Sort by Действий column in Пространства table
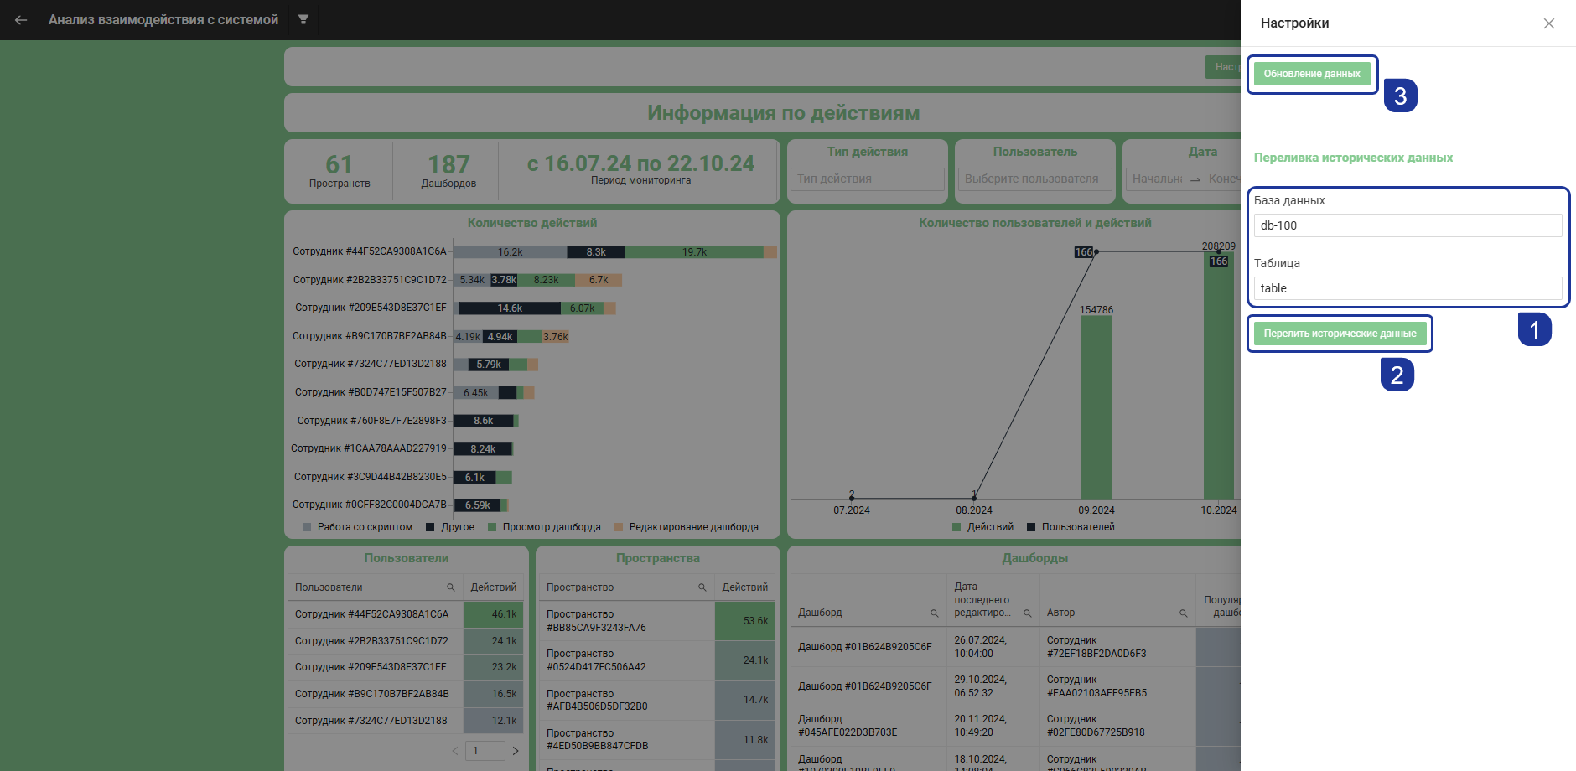This screenshot has width=1576, height=771. (744, 587)
